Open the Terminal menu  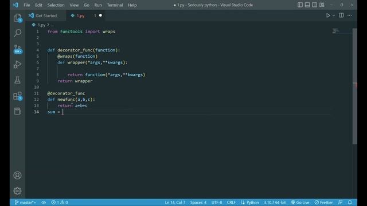tap(115, 5)
